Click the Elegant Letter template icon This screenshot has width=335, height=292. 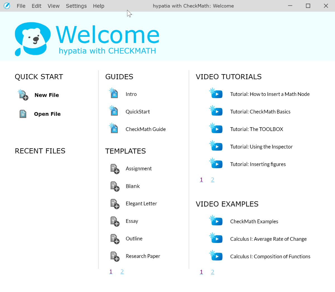(x=115, y=204)
